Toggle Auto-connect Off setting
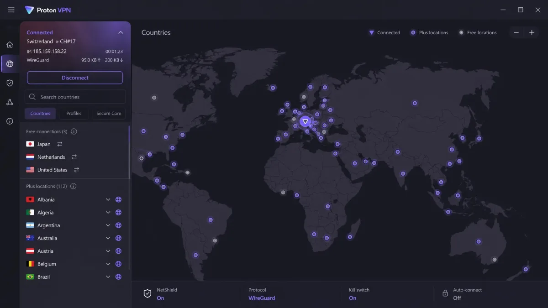 [457, 298]
